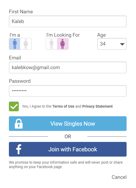136x188 pixels.
Task: Uncheck the green Terms agreement checkbox
Action: point(14,106)
